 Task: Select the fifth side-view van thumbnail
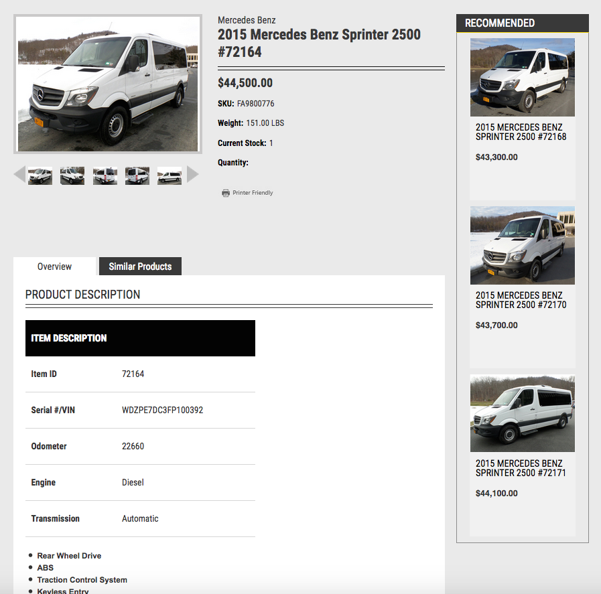point(170,175)
